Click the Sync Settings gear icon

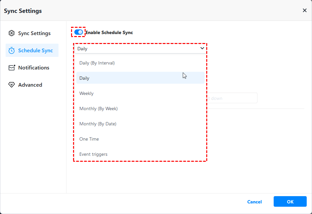(x=12, y=33)
